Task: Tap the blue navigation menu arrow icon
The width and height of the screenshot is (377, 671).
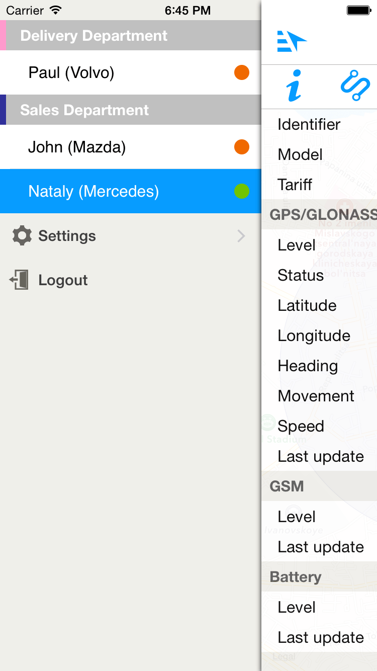Action: click(x=292, y=41)
